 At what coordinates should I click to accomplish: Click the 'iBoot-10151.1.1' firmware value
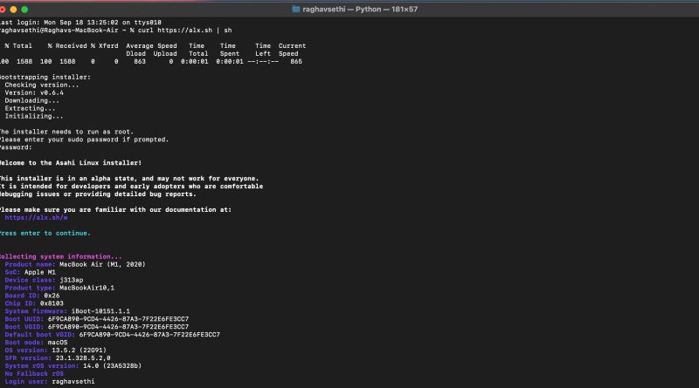(x=100, y=311)
